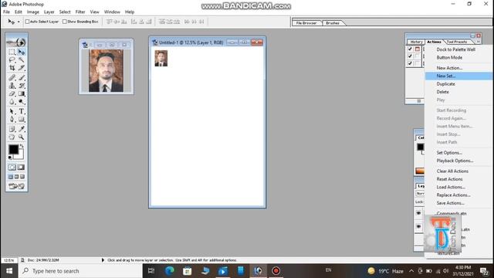Open layer blend mode dropdown
The height and width of the screenshot is (278, 494).
[x=420, y=193]
